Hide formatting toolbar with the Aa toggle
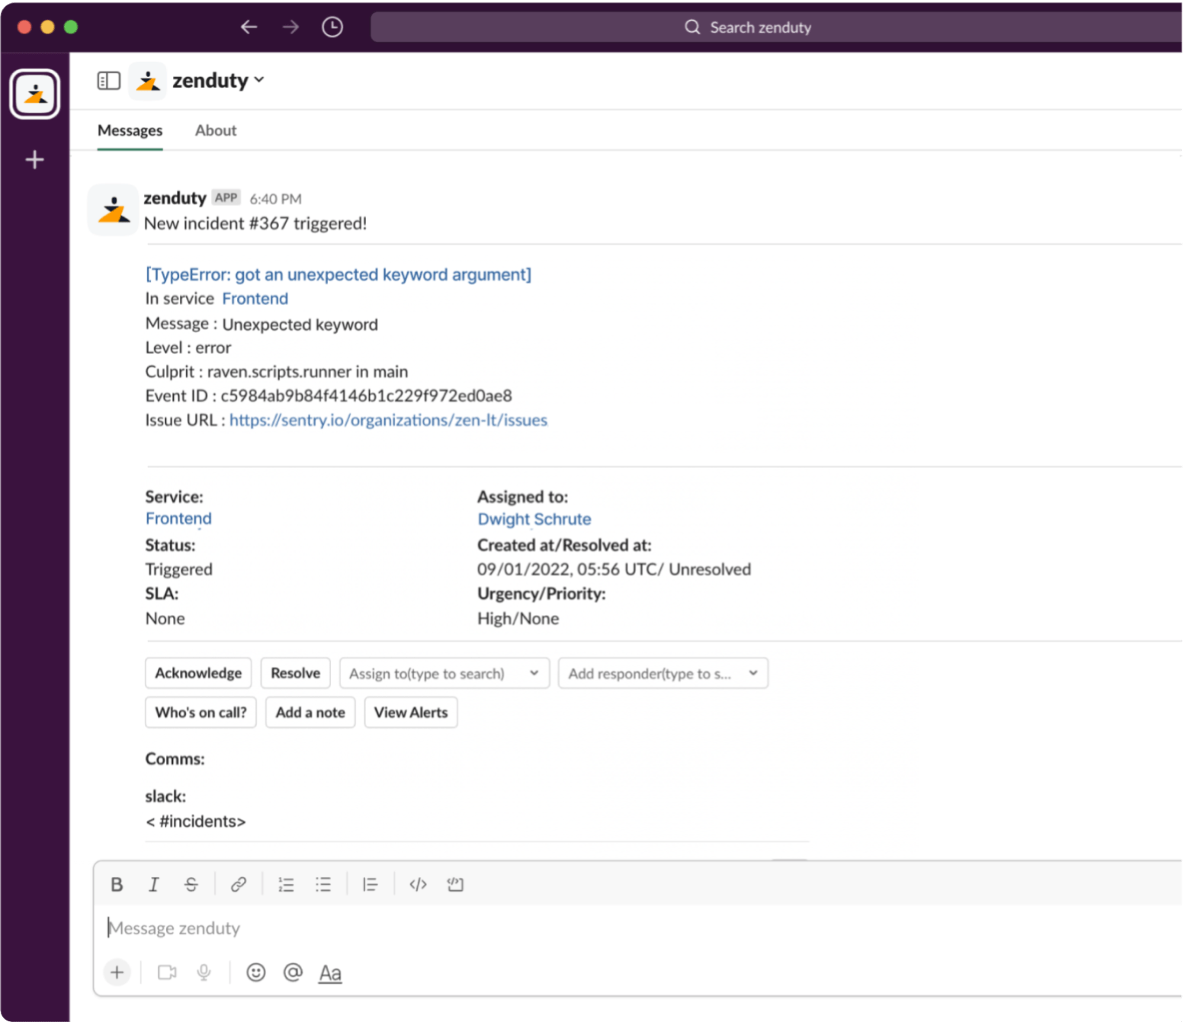 click(x=329, y=972)
